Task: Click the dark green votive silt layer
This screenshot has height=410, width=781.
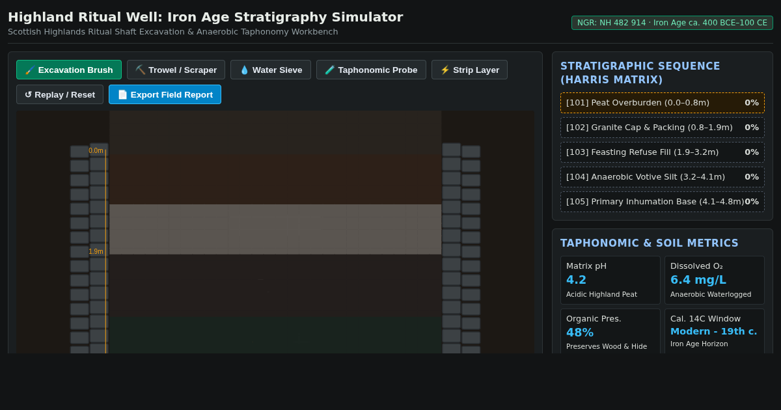Action: point(275,335)
